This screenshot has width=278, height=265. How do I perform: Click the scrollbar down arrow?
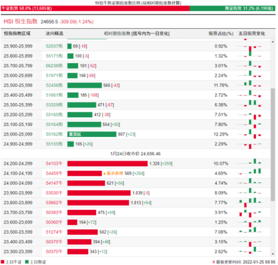coord(273,254)
